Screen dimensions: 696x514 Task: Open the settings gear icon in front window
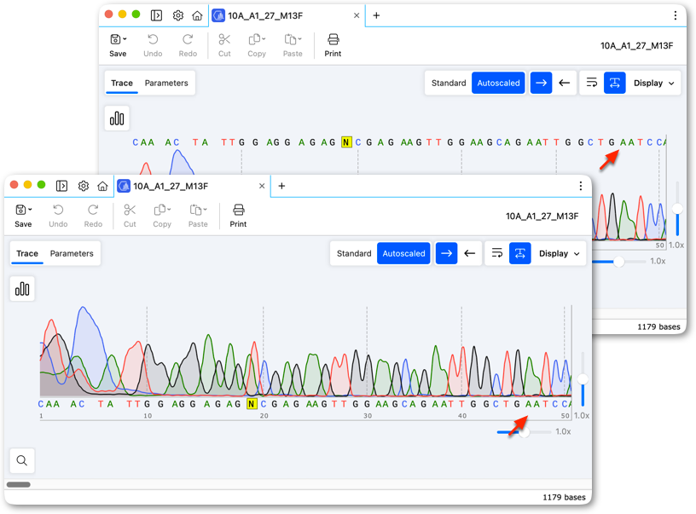(x=84, y=186)
